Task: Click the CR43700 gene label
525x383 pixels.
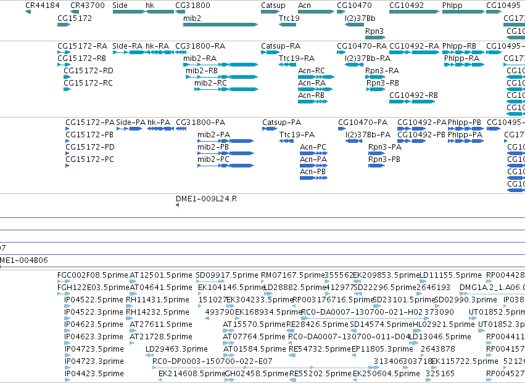Action: click(x=88, y=6)
